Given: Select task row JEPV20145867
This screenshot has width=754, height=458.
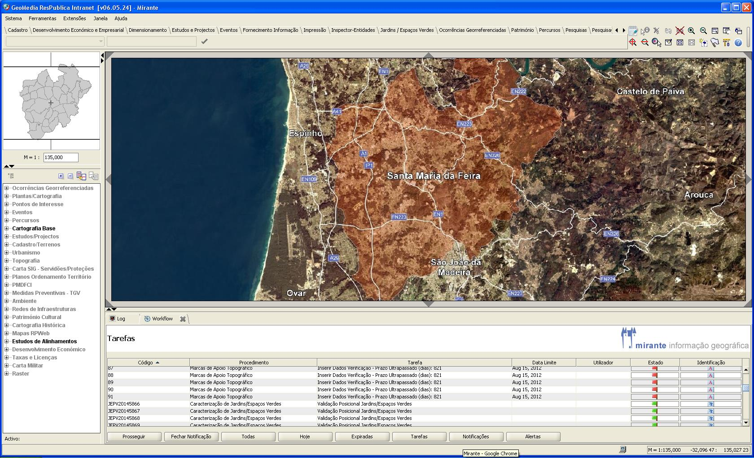Looking at the screenshot, I should [424, 411].
